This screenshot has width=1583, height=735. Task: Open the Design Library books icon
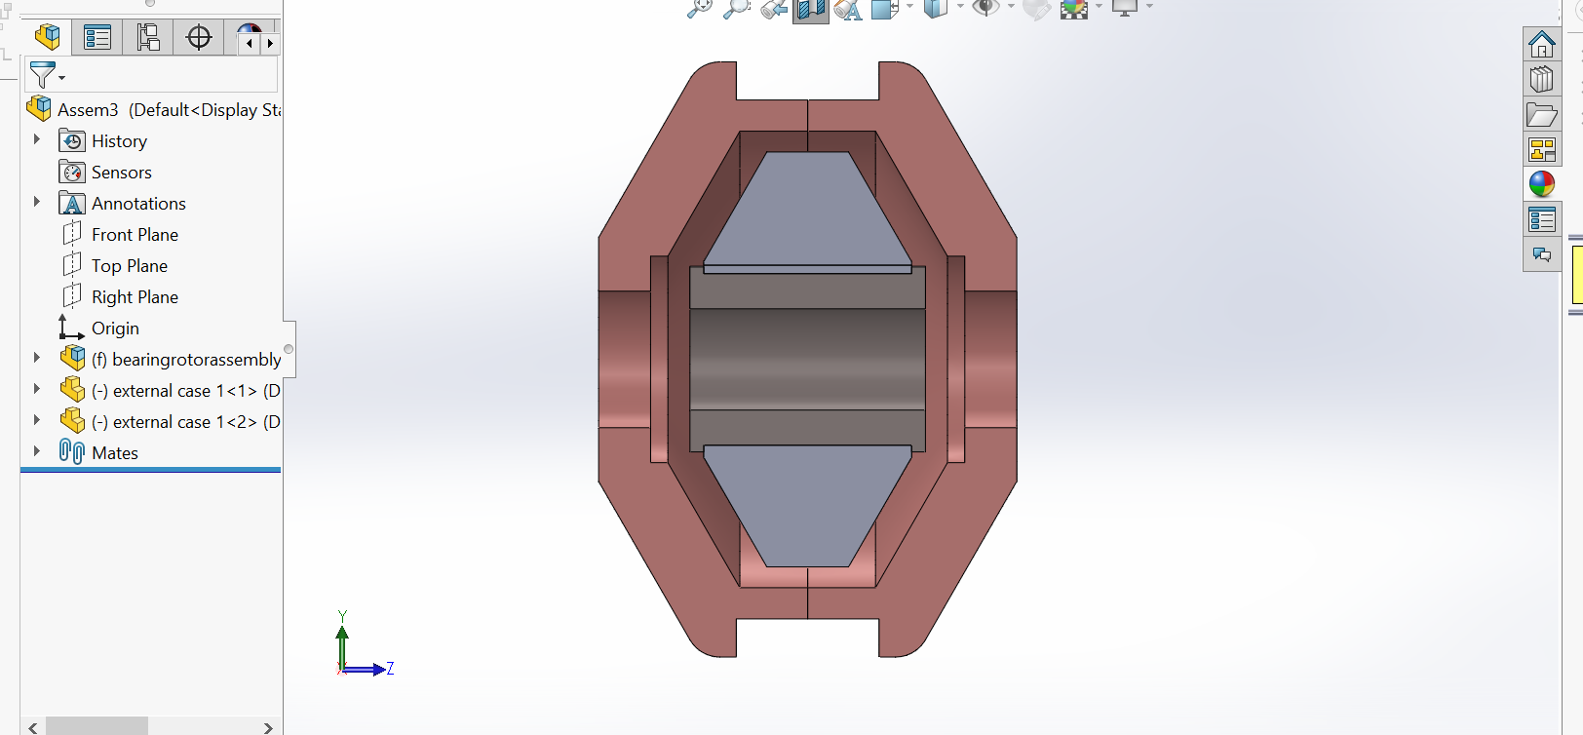[1542, 79]
